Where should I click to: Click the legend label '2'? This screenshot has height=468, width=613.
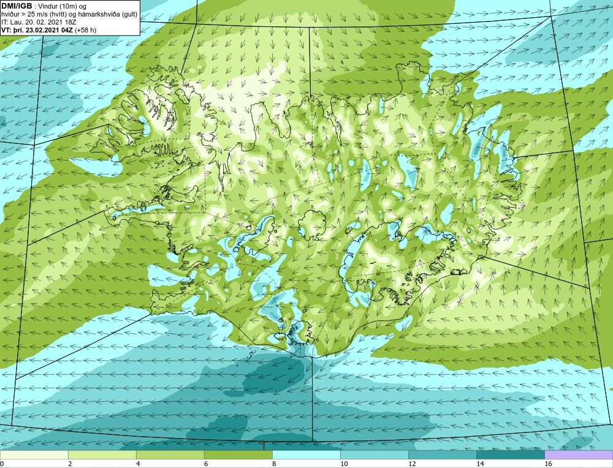[70, 464]
